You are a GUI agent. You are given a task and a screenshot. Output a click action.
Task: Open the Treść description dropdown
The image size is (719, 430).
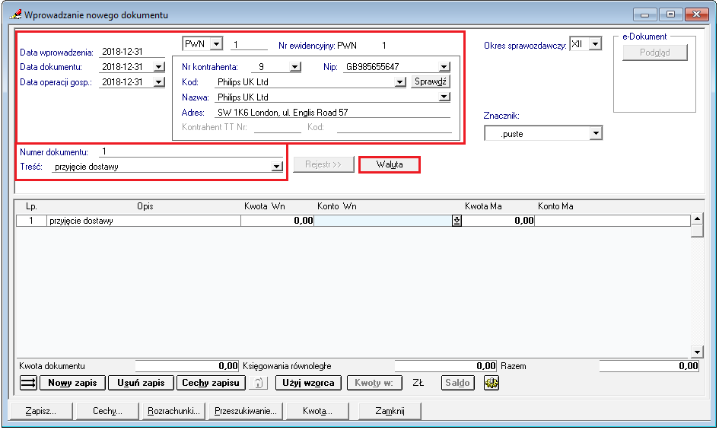click(x=277, y=167)
